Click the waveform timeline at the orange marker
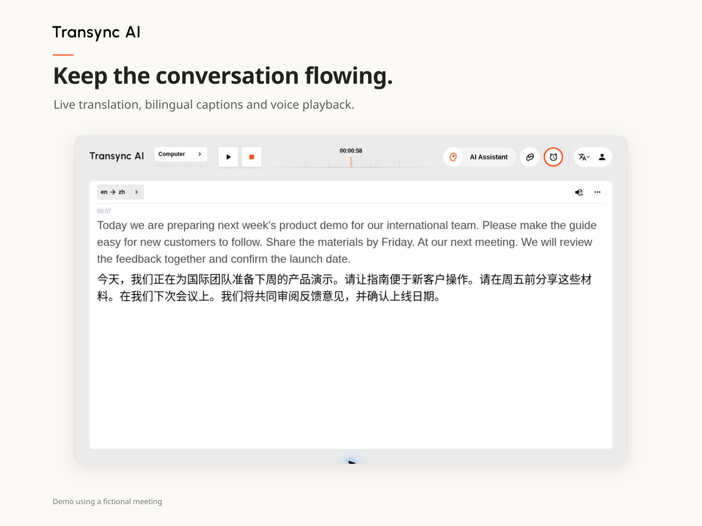This screenshot has width=702, height=526. tap(351, 162)
